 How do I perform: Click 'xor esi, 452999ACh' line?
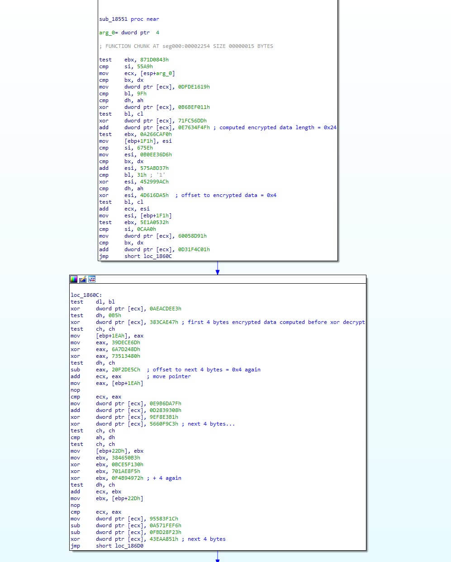click(134, 182)
